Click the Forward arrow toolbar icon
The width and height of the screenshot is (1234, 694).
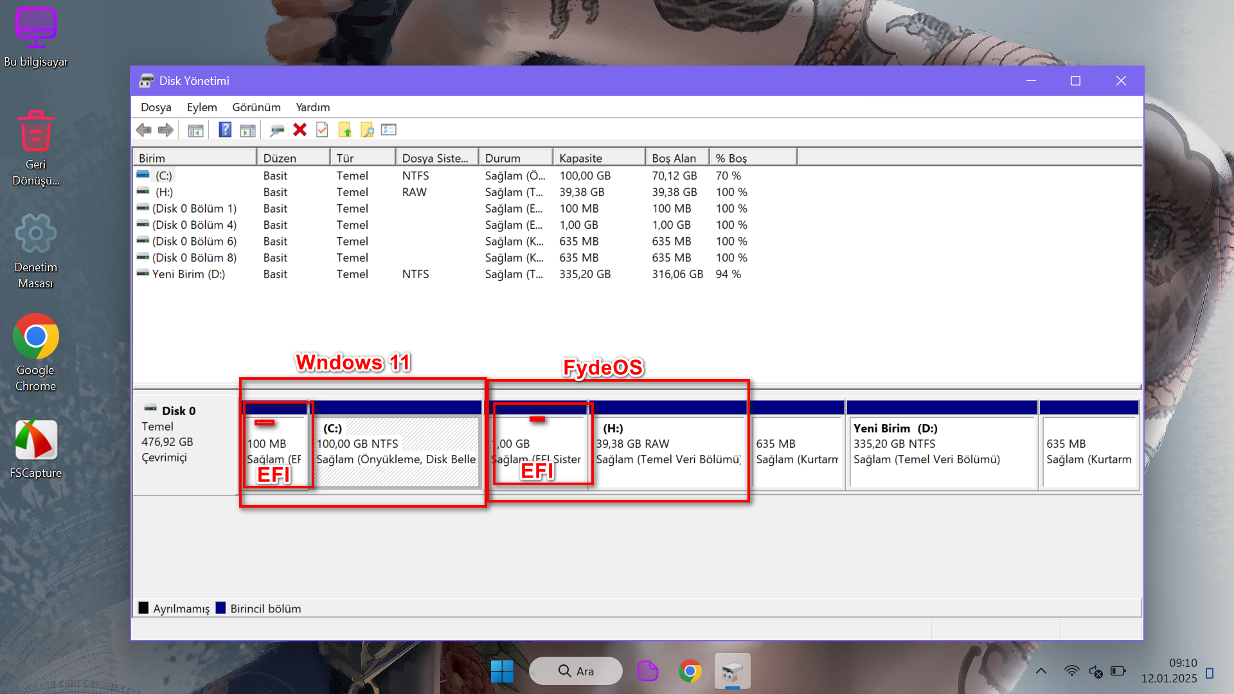pyautogui.click(x=166, y=130)
